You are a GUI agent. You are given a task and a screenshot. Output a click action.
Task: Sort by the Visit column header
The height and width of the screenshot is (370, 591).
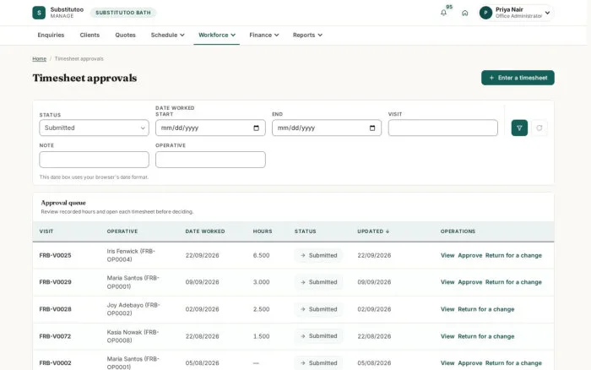[x=46, y=231]
